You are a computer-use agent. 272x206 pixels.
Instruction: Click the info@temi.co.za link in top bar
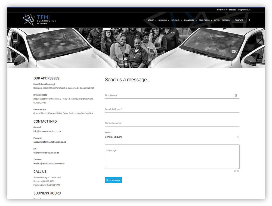pyautogui.click(x=244, y=10)
